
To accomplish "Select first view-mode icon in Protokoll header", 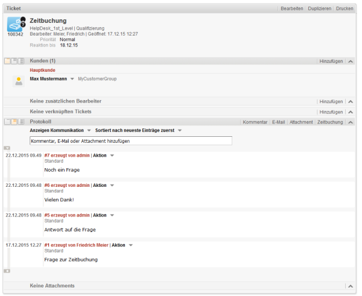I will click(x=7, y=122).
